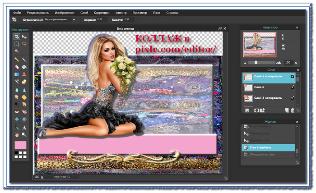Toggle visibility of Слой 6 копировать
Image resolution: width=316 pixels, height=193 pixels.
tap(292, 76)
